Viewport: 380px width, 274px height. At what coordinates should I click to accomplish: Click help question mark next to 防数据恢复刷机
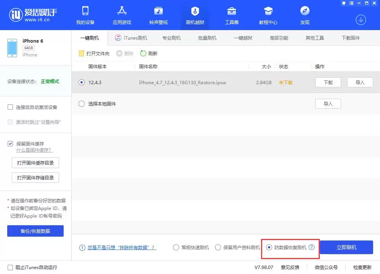(x=312, y=247)
